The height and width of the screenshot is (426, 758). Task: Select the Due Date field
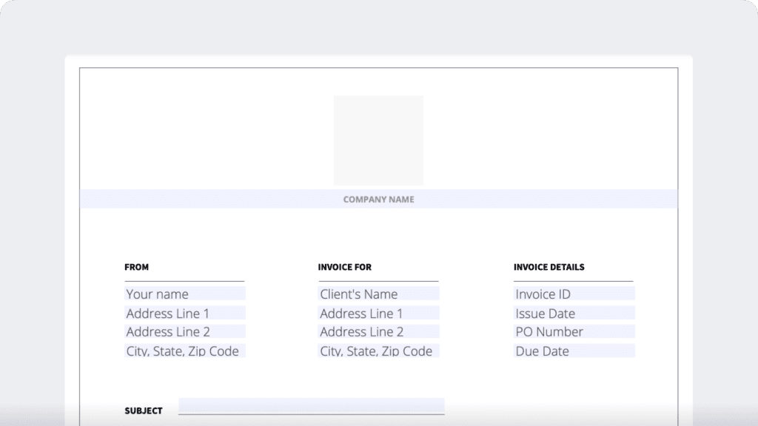tap(574, 351)
